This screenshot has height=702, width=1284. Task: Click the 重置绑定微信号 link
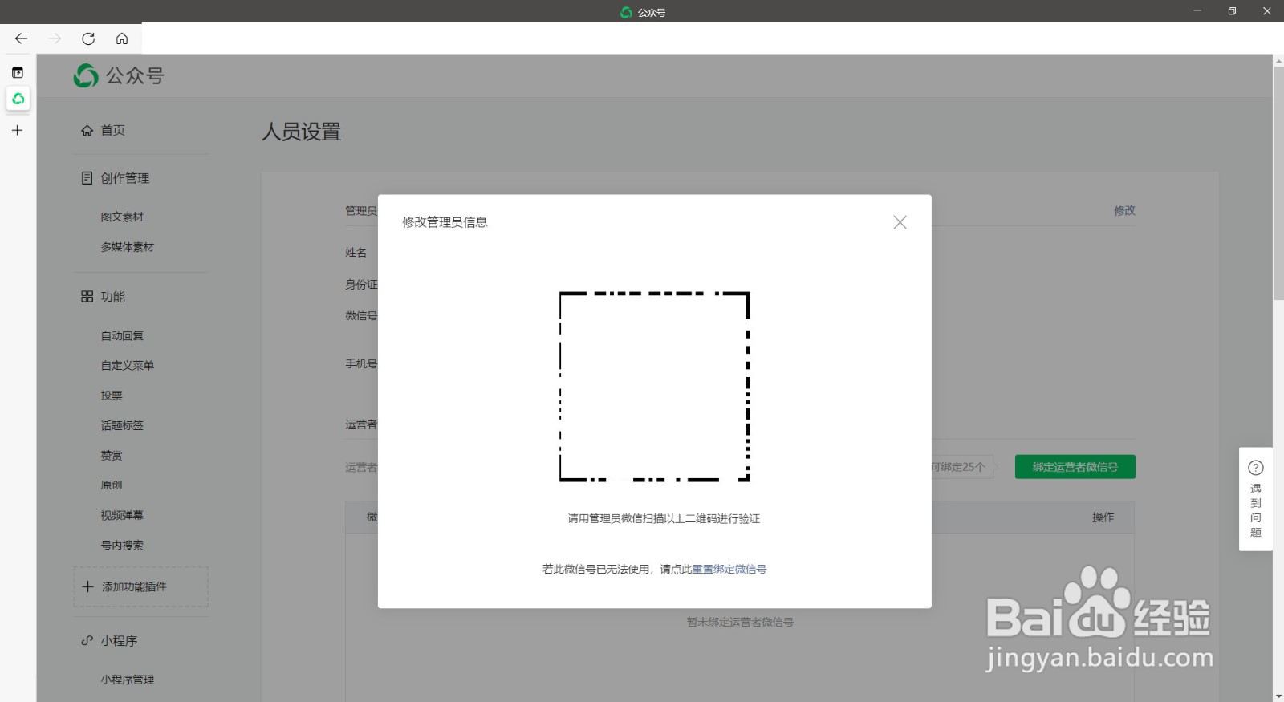tap(729, 569)
